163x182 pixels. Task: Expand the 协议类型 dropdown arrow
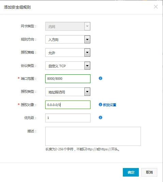tap(87, 66)
